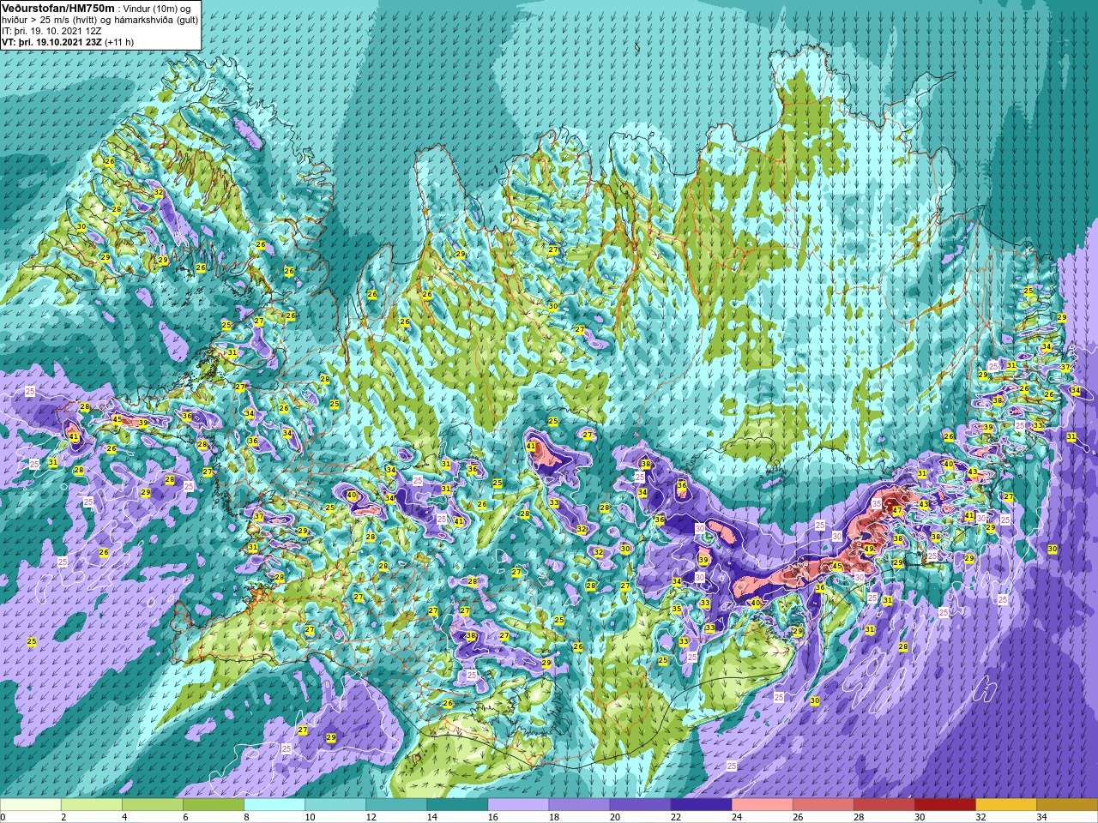Image resolution: width=1098 pixels, height=823 pixels.
Task: Click the Veðurstofan/HM750m title text
Action: (x=58, y=8)
